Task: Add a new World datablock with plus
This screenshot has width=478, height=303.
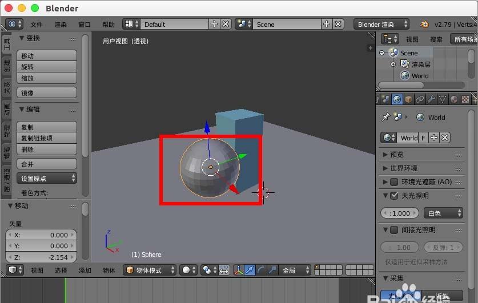Action: click(434, 138)
